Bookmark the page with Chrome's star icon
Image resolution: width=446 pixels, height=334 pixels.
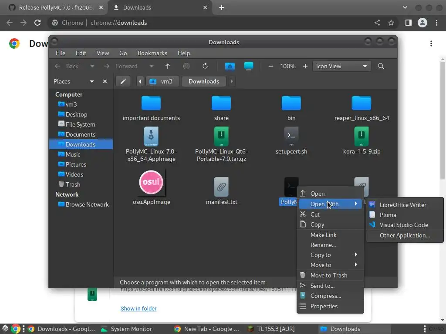pyautogui.click(x=391, y=23)
